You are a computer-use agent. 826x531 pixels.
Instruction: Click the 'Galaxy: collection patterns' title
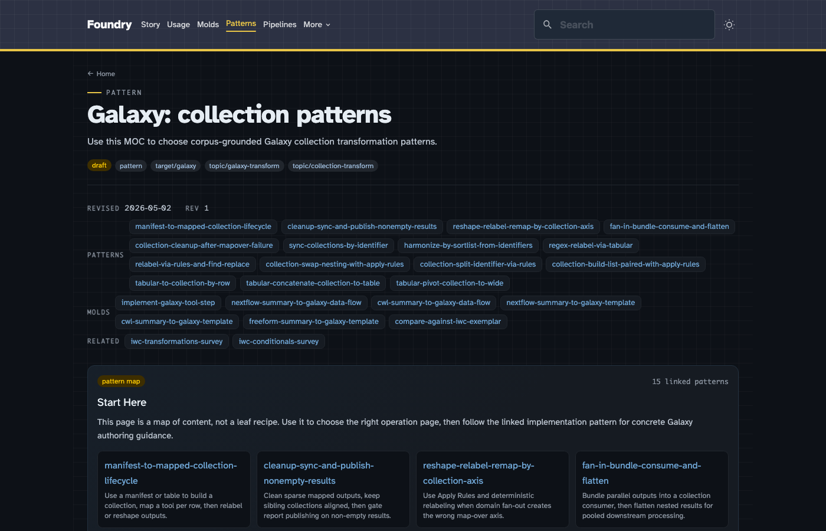coord(239,115)
